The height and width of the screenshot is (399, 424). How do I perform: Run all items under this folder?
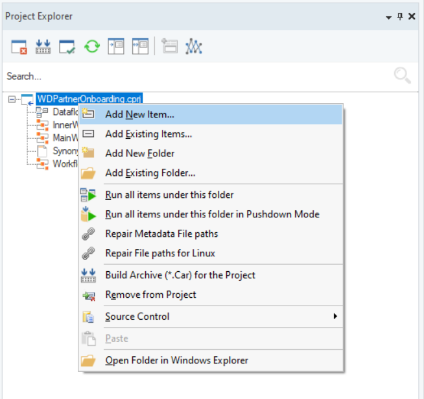211,195
